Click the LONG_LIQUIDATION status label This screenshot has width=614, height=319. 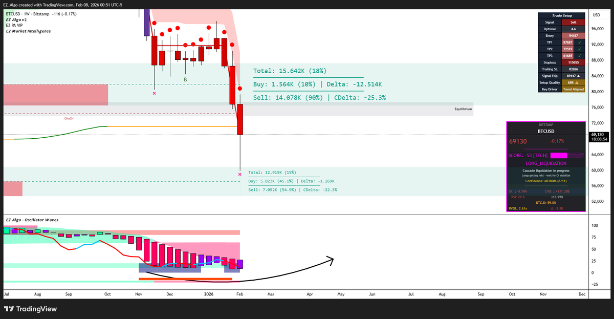pos(546,163)
